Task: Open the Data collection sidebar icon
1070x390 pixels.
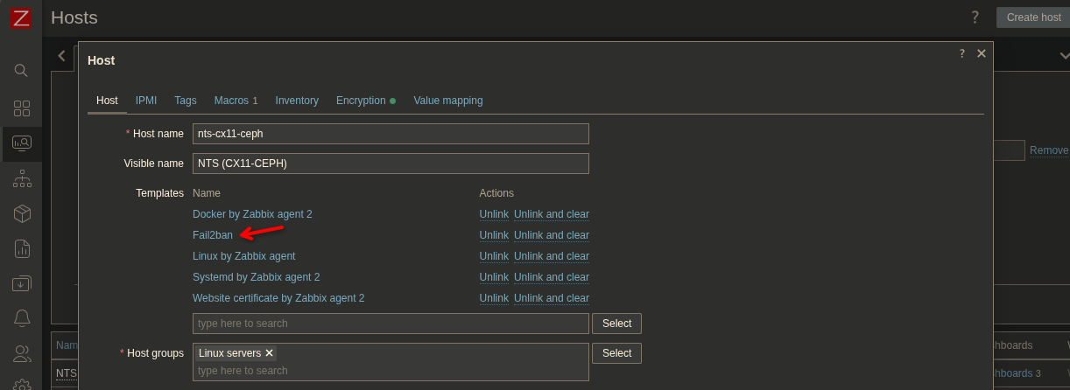Action: (x=22, y=283)
